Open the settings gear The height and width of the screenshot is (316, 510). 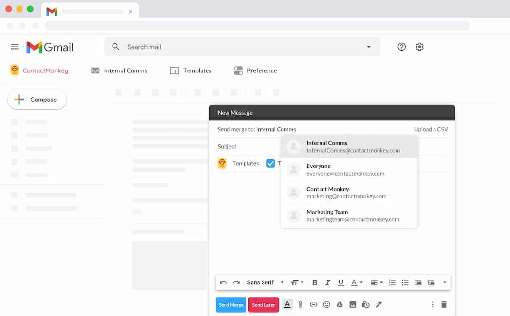pos(419,47)
